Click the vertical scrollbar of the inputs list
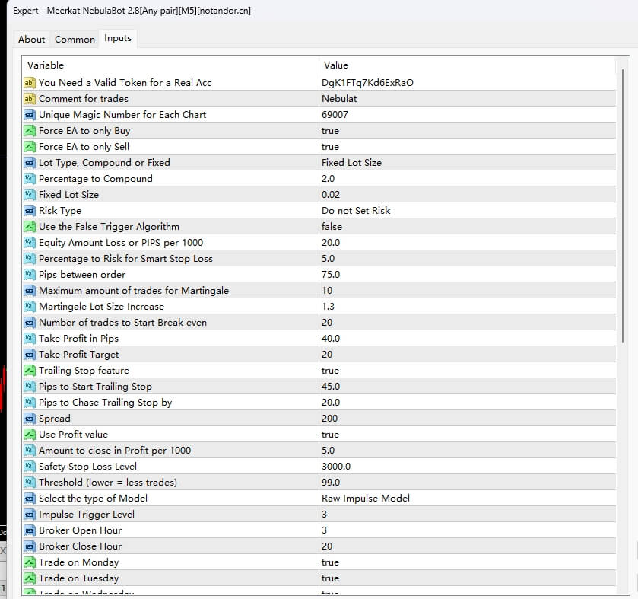Screen dimensions: 638x599 tap(622, 228)
